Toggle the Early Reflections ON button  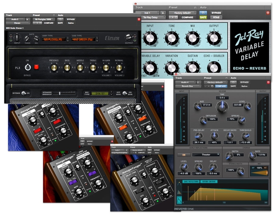[x=184, y=155]
